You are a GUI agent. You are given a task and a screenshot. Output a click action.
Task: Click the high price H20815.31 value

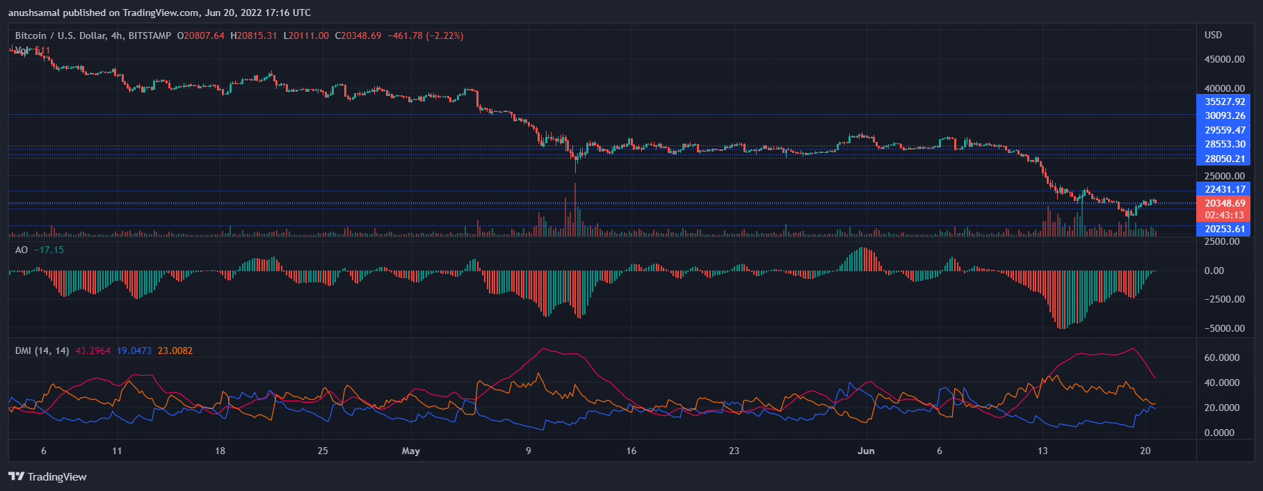coord(254,35)
